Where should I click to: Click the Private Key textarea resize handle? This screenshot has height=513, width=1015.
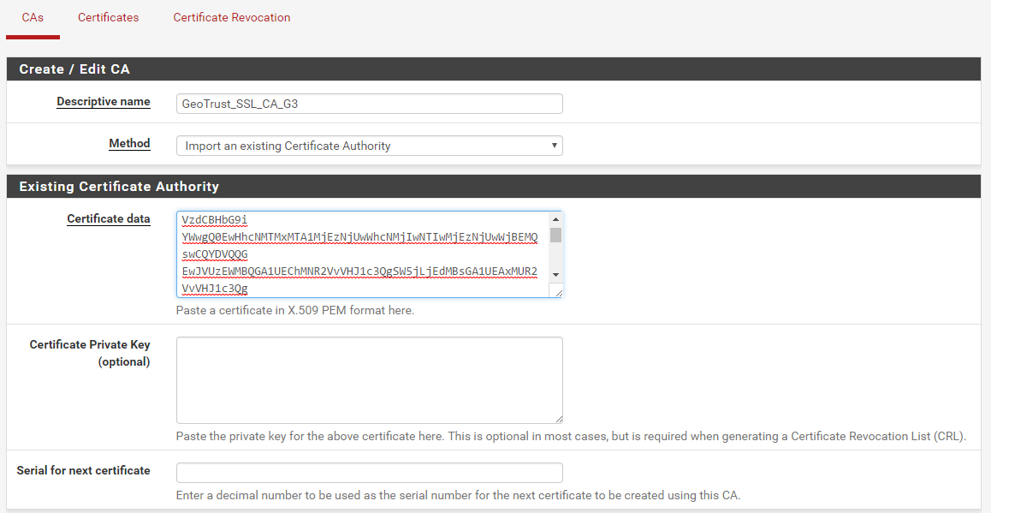pos(559,419)
